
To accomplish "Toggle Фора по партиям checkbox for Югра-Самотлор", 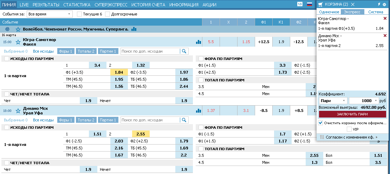I will click(201, 59).
